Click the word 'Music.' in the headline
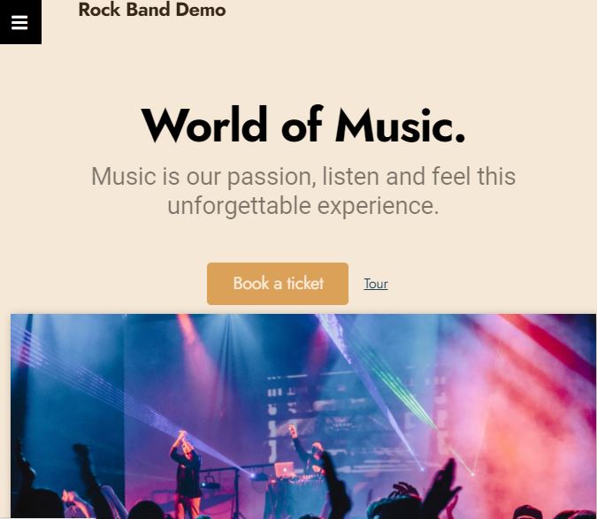This screenshot has width=597, height=519. pyautogui.click(x=401, y=125)
